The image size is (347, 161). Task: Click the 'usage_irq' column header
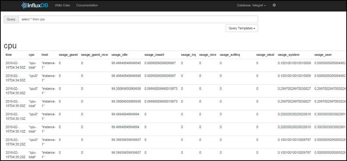(188, 55)
